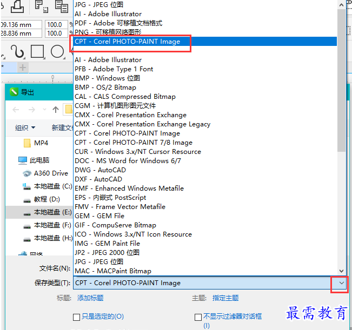Click the dropdown list scrollbar up arrow
Viewport: 352px width, 330px height.
point(341,5)
